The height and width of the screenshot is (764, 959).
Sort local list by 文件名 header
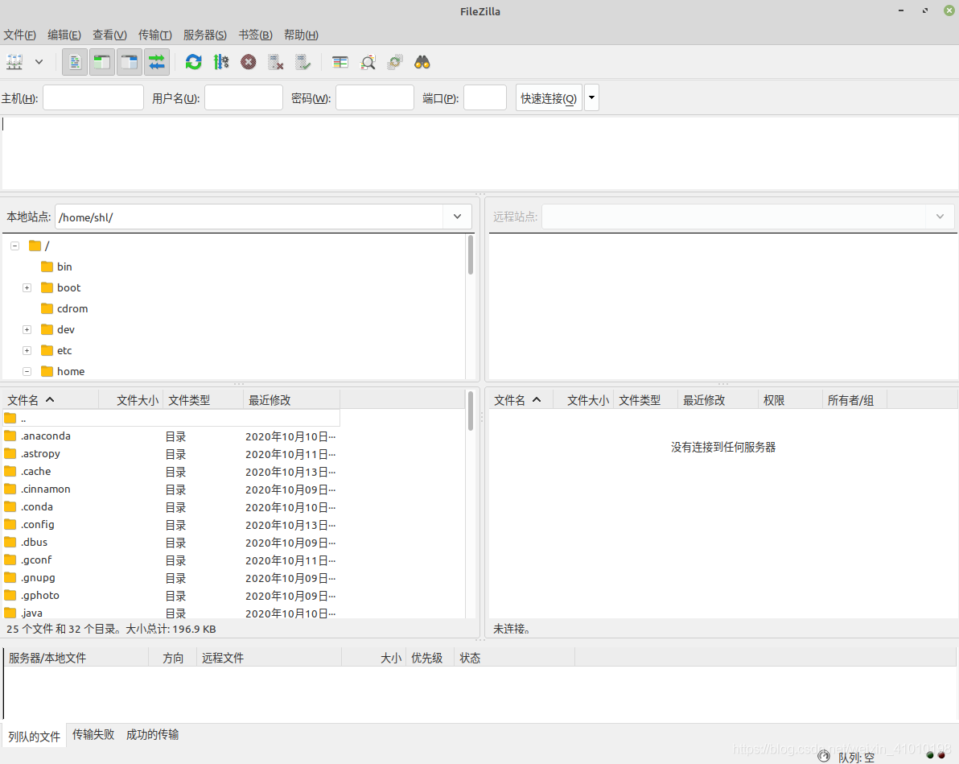click(x=50, y=400)
